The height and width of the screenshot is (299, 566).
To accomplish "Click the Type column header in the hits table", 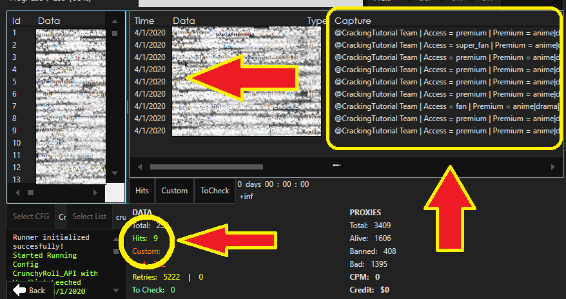I will (317, 21).
